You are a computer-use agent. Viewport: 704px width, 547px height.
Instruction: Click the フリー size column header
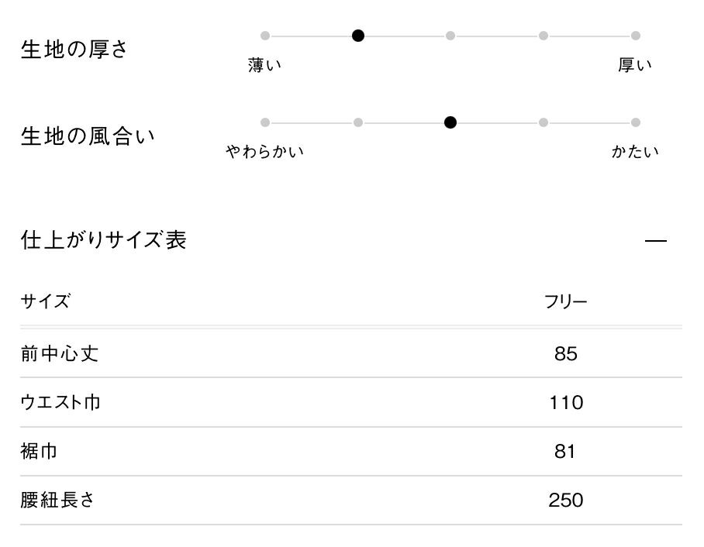coord(565,302)
